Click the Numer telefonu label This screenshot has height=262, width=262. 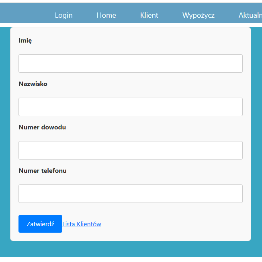(x=43, y=171)
